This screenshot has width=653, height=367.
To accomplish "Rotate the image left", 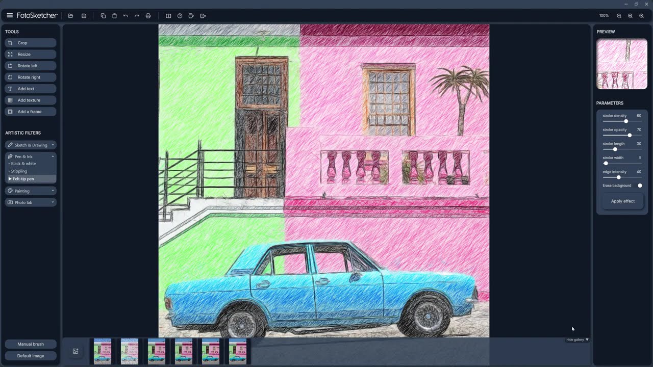I will [x=31, y=66].
